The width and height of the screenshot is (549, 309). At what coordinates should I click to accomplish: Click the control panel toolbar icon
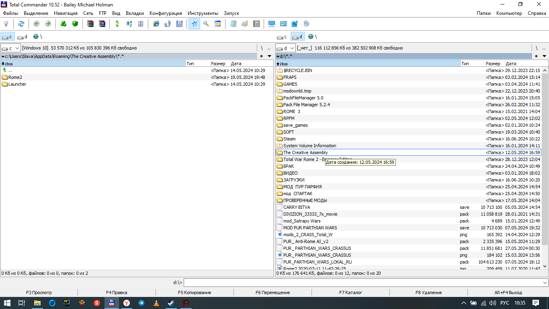pyautogui.click(x=283, y=24)
